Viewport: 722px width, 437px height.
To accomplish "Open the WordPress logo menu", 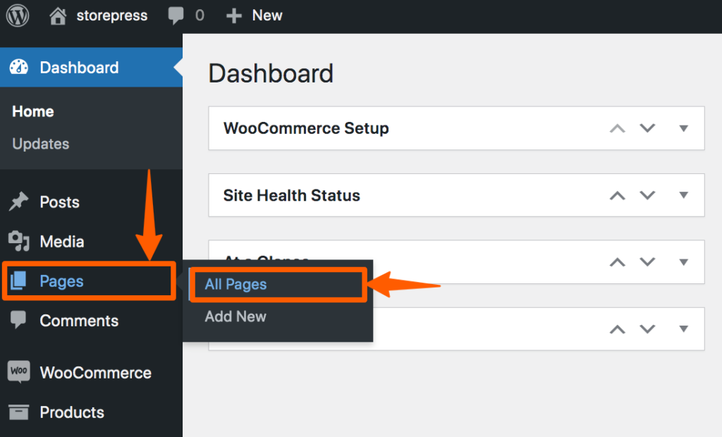I will pos(18,16).
